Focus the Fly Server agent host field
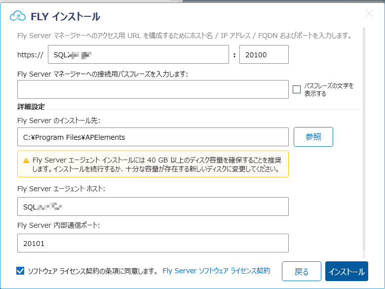This screenshot has width=385, height=289. click(x=153, y=206)
